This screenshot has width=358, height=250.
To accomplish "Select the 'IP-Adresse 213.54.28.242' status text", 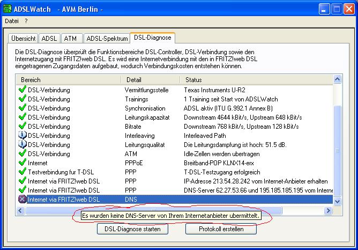I will [256, 181].
